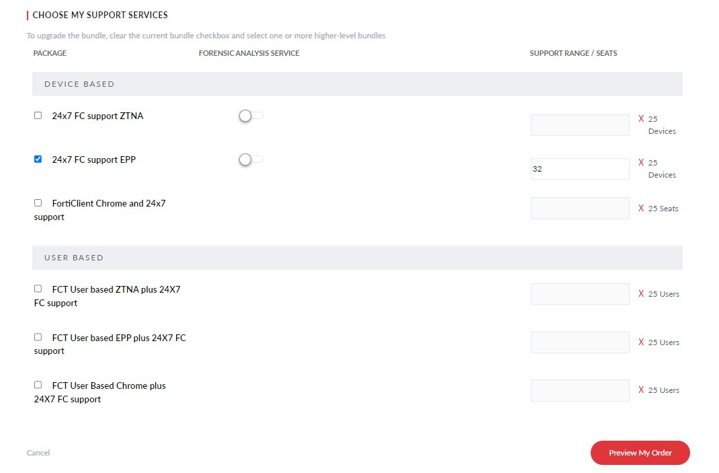
Task: Click the X beside FCT User based EPP users
Action: tap(642, 342)
